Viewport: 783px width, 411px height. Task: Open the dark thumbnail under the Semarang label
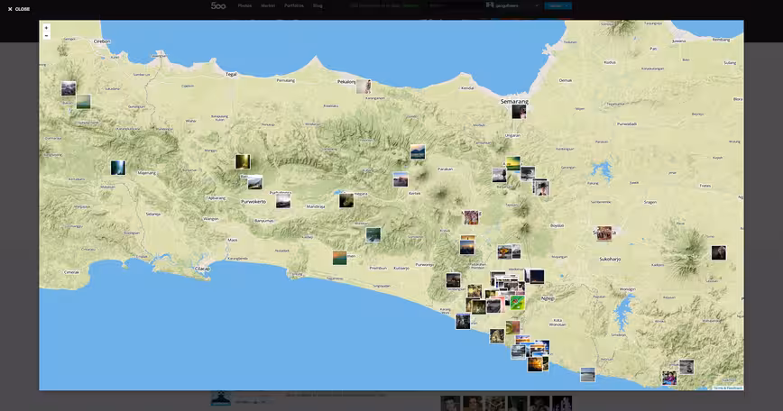(519, 111)
